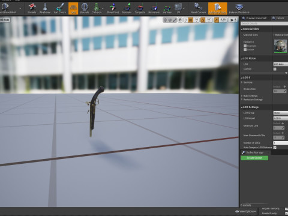Enable Isolate checkbox for Element 0
This screenshot has width=288, height=216.
245,50
